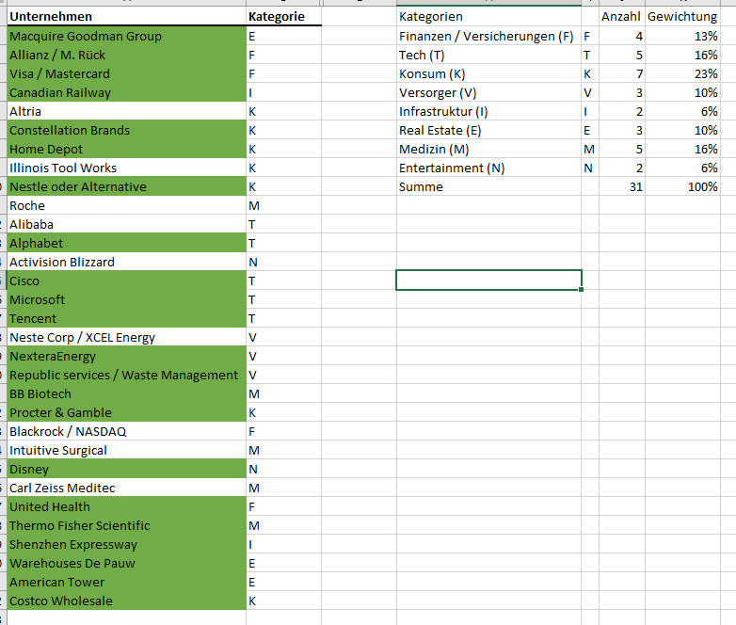Screen dimensions: 736x625
Task: Select the Constellation Brands cell
Action: coord(127,130)
